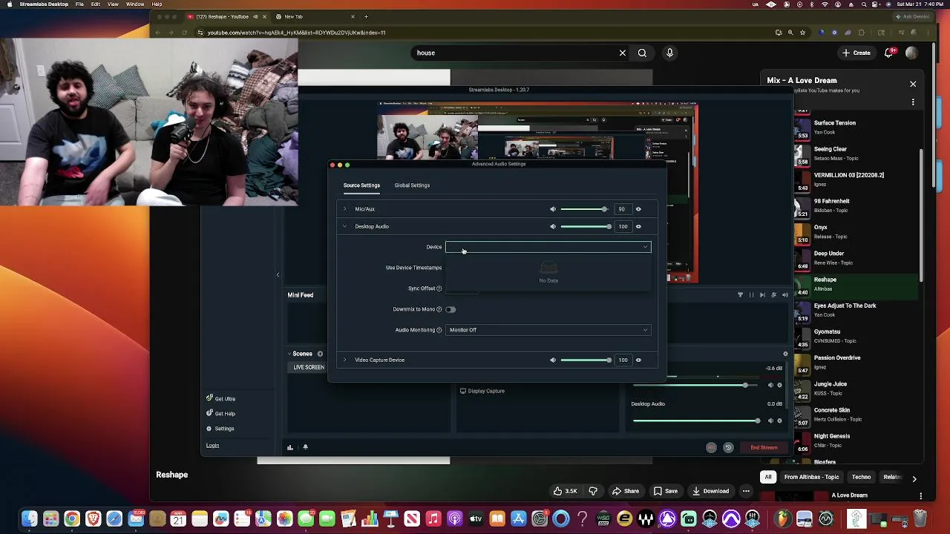Viewport: 950px width, 534px height.
Task: Dislike the Reshape video
Action: click(x=593, y=491)
